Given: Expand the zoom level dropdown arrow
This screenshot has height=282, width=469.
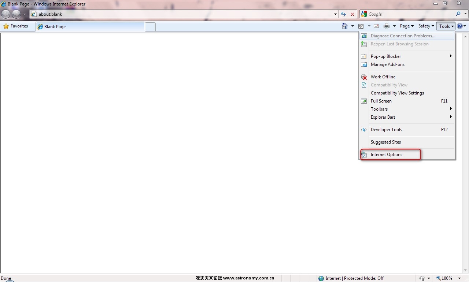Looking at the screenshot, I should [459, 278].
